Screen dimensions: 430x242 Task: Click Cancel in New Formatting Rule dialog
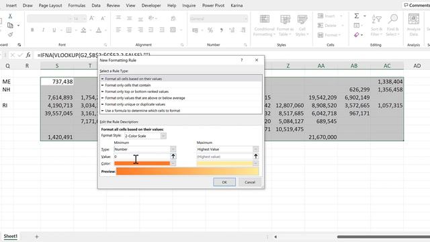250,182
